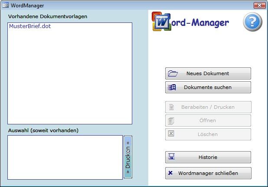Click the folder icon on Neues Dokument

click(173, 73)
